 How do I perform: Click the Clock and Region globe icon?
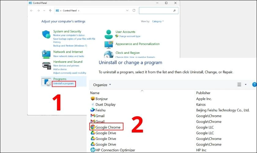point(109,54)
